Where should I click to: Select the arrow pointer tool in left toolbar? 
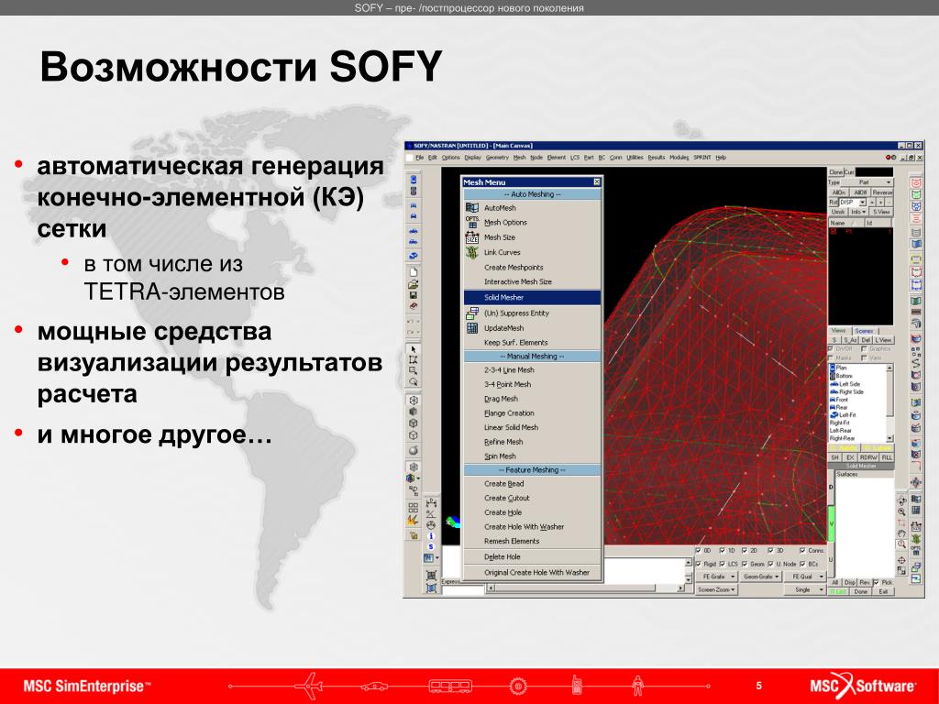414,349
